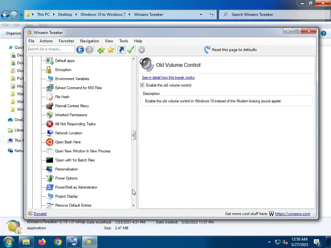This screenshot has width=331, height=248.
Task: Click the Environment Variables icon
Action: pyautogui.click(x=49, y=79)
